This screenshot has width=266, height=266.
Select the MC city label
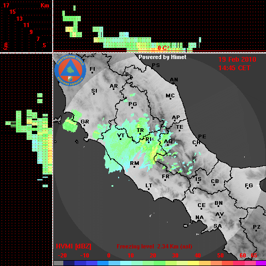(x=170, y=96)
